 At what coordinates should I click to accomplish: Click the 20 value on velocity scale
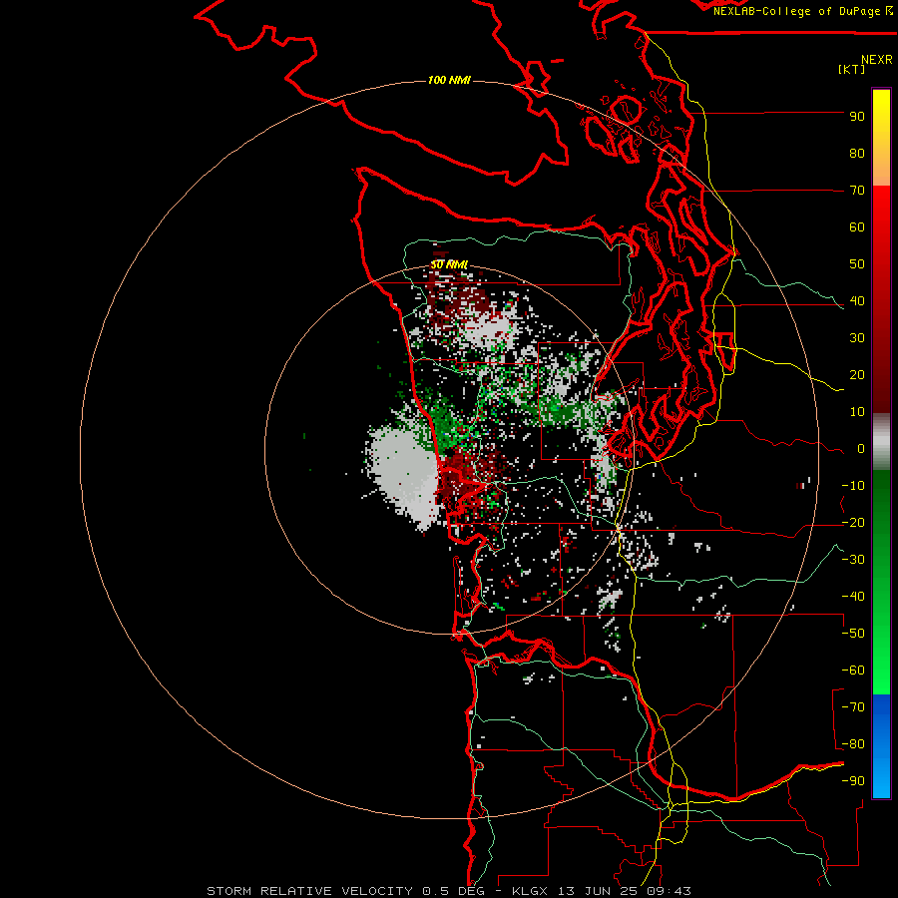point(857,375)
